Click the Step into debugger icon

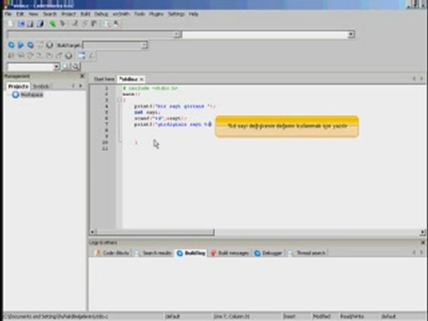(x=49, y=56)
